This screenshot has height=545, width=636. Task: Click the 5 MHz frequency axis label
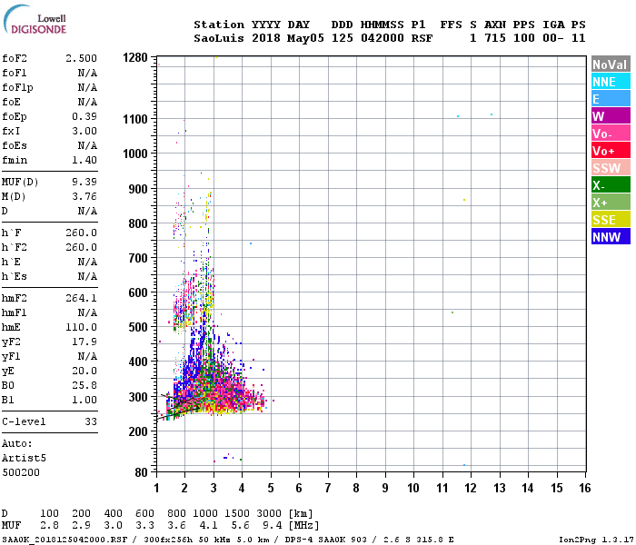click(x=271, y=488)
